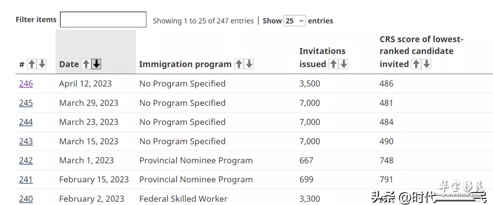Open draw round 242 link
The width and height of the screenshot is (493, 205).
pos(26,161)
